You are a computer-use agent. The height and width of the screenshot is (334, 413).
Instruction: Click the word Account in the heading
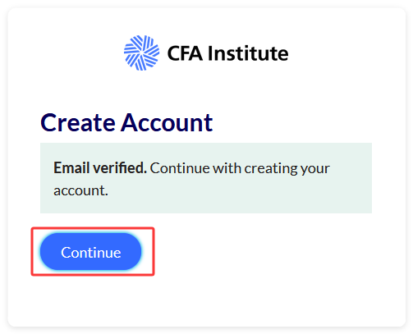coord(167,123)
